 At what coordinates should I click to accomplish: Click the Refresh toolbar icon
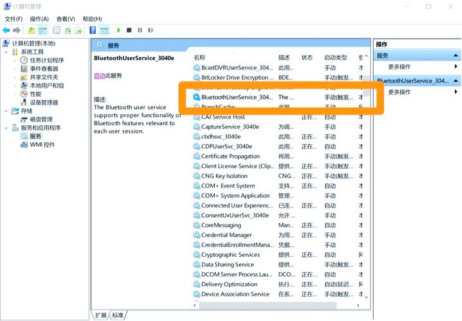[68, 30]
